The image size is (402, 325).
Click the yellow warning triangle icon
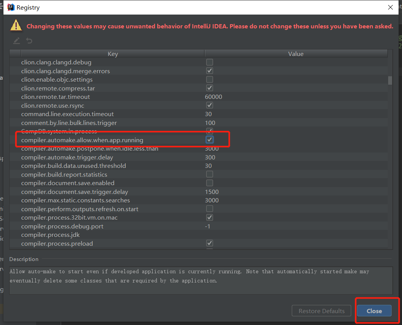click(16, 25)
